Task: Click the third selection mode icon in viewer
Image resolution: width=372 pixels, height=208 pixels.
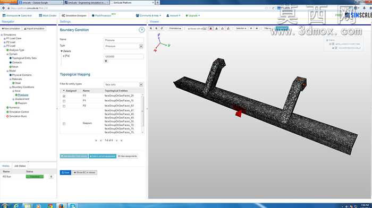Action: 223,29
